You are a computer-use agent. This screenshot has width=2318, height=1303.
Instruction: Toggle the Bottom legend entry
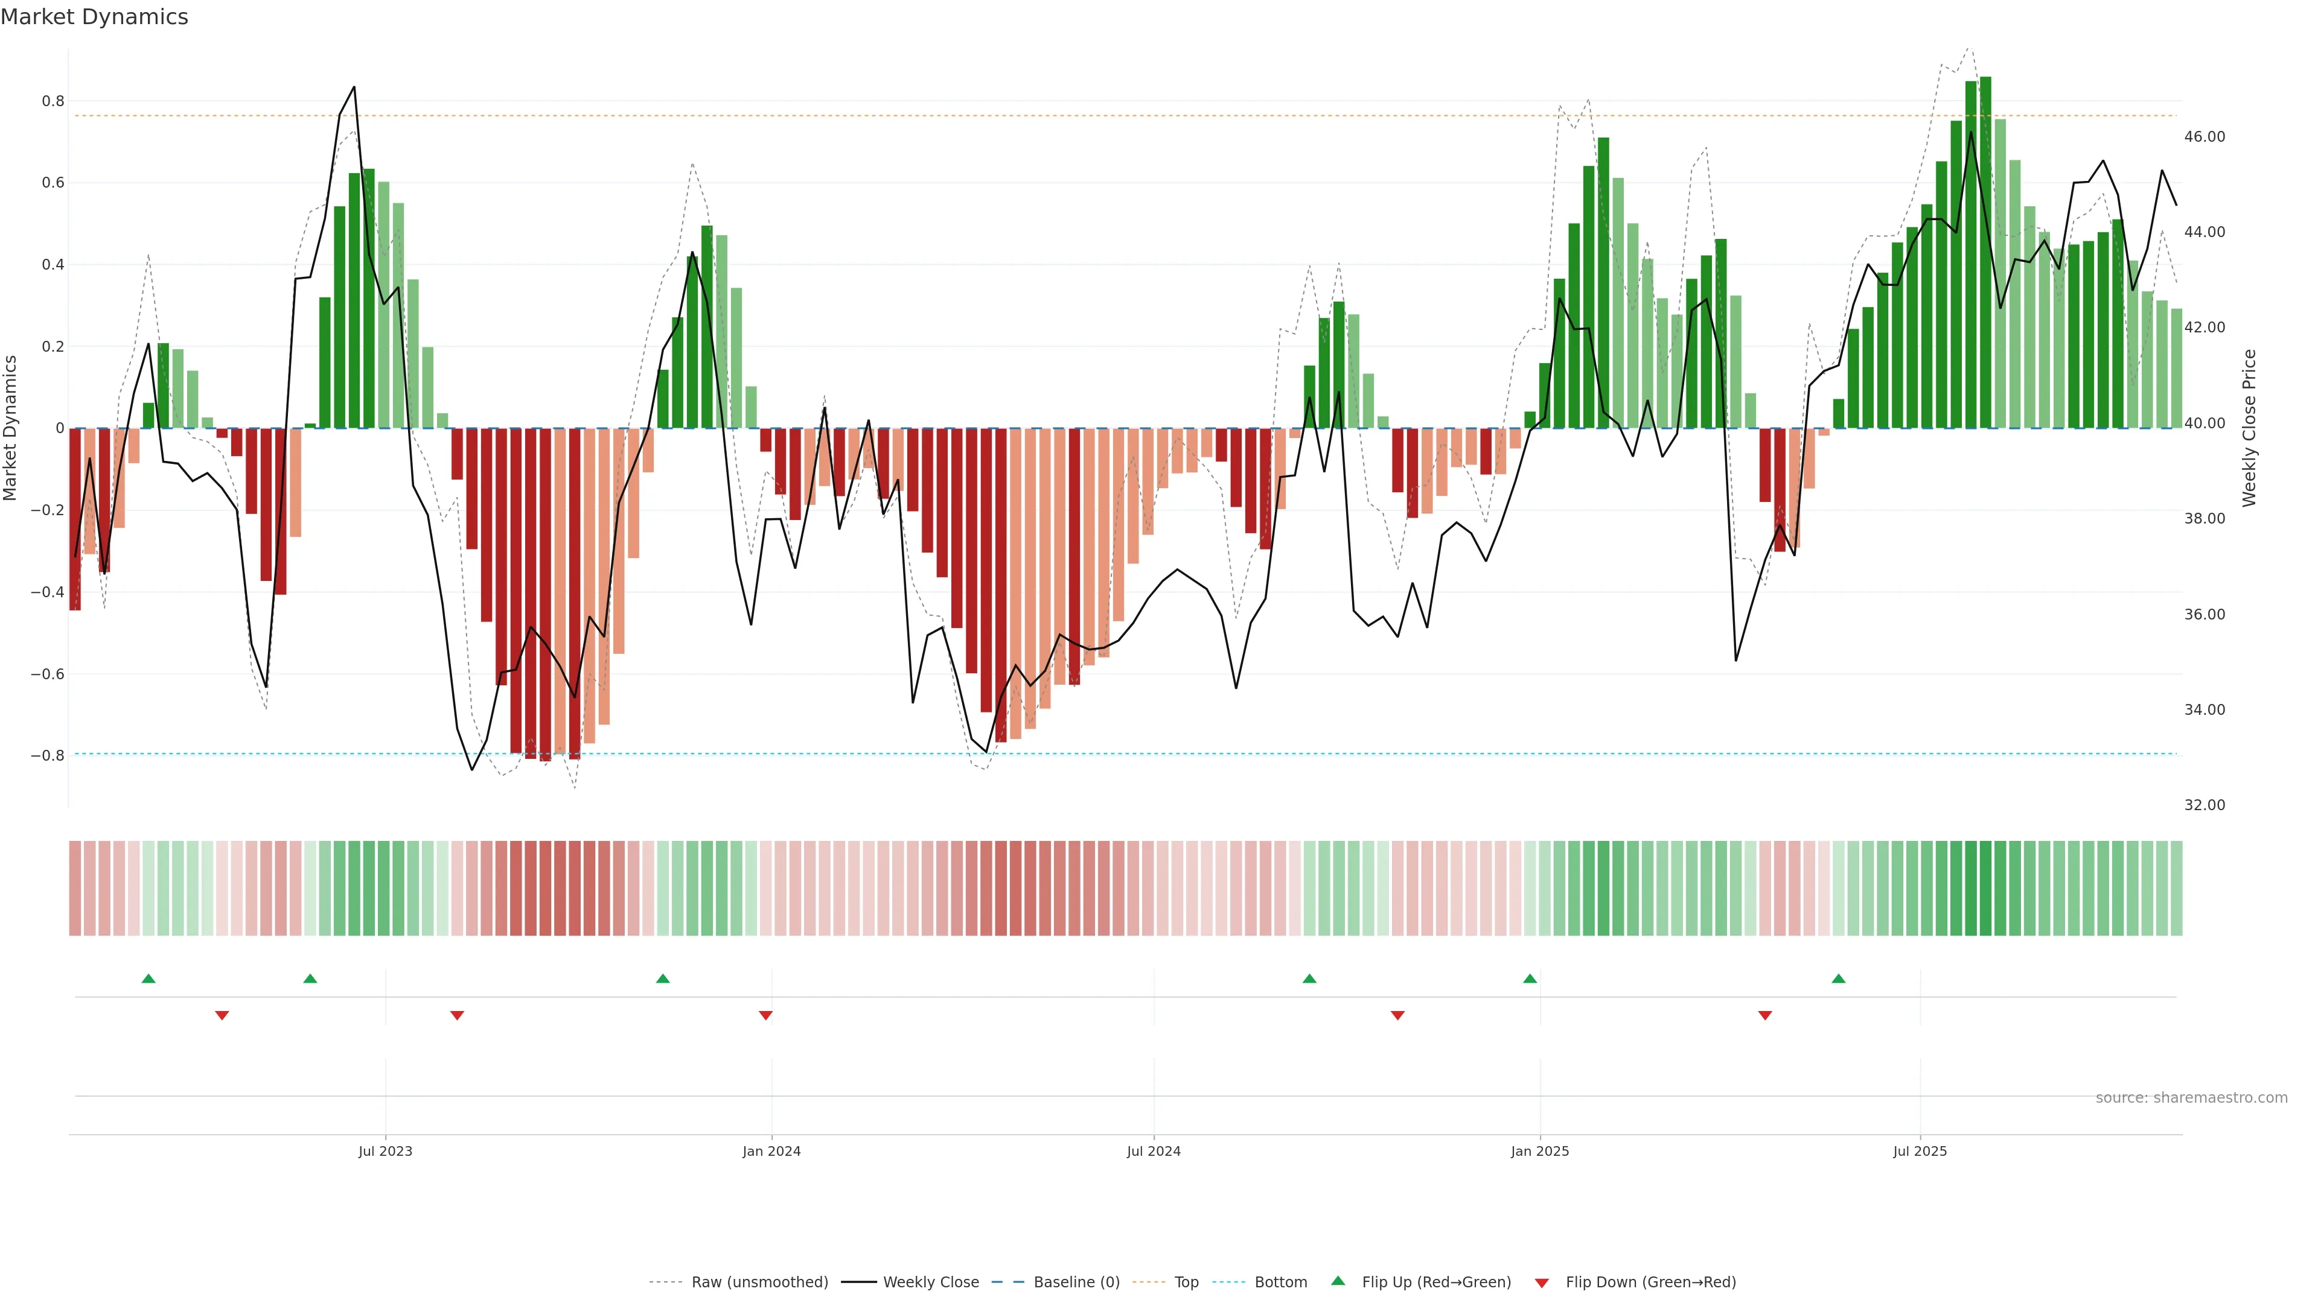click(1280, 1282)
